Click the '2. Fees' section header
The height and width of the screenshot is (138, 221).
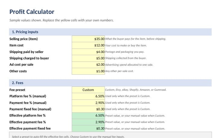(110, 83)
